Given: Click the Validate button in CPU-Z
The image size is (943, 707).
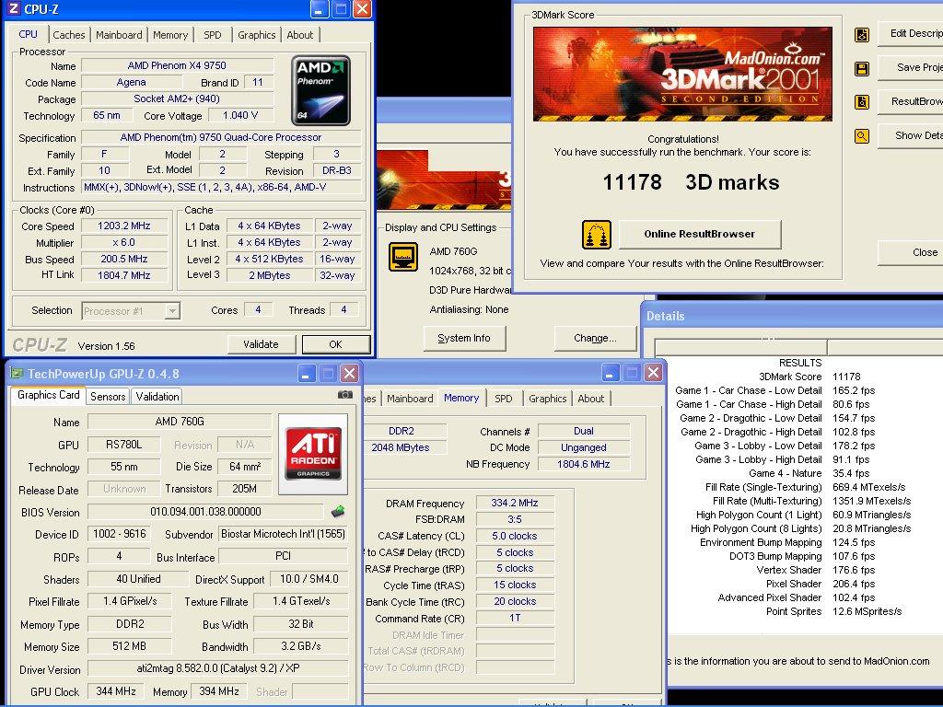Looking at the screenshot, I should [x=261, y=344].
